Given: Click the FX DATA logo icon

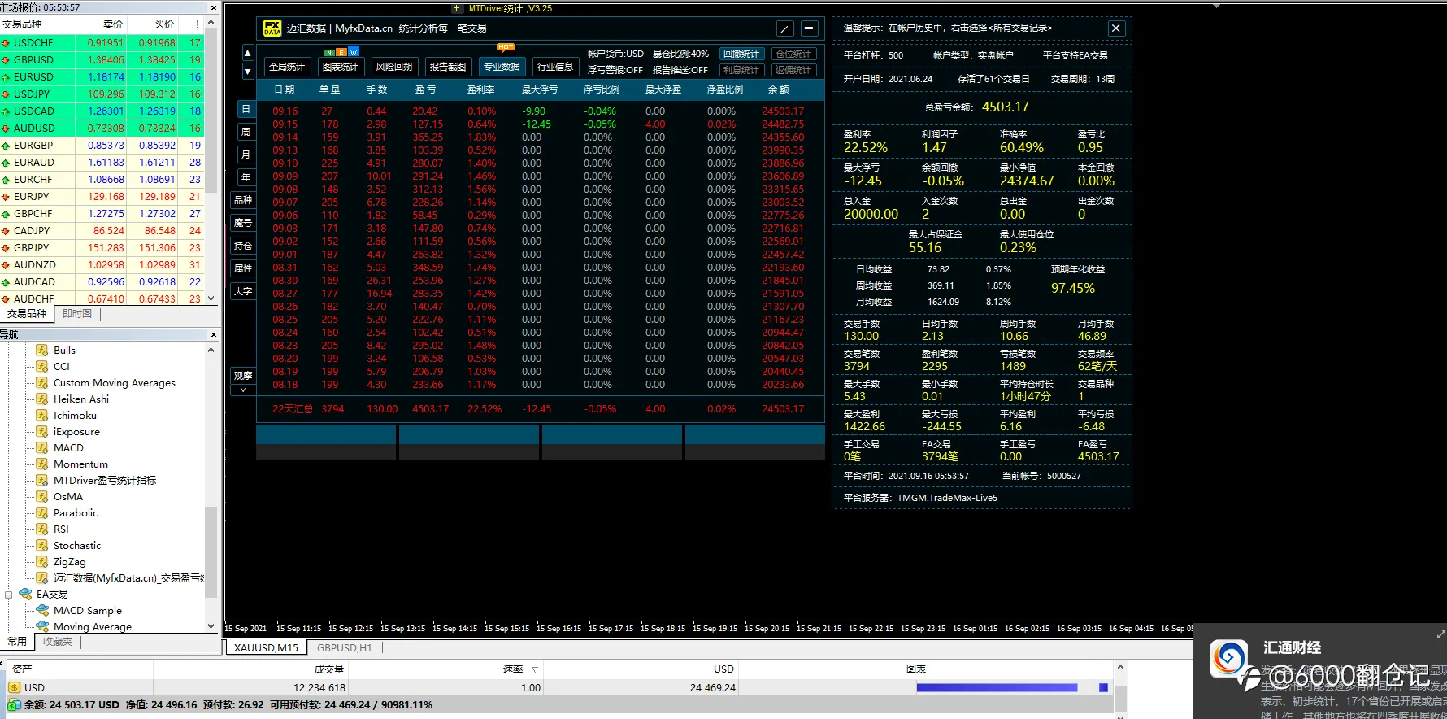Looking at the screenshot, I should [x=272, y=28].
